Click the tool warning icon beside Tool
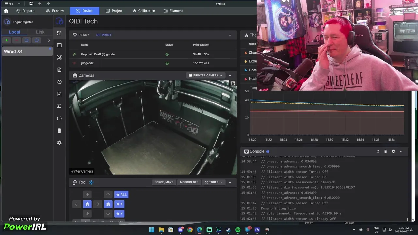 (91, 182)
